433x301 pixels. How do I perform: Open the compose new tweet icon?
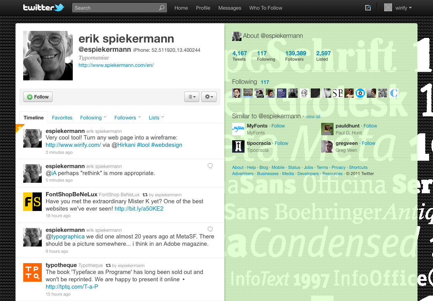pos(368,8)
